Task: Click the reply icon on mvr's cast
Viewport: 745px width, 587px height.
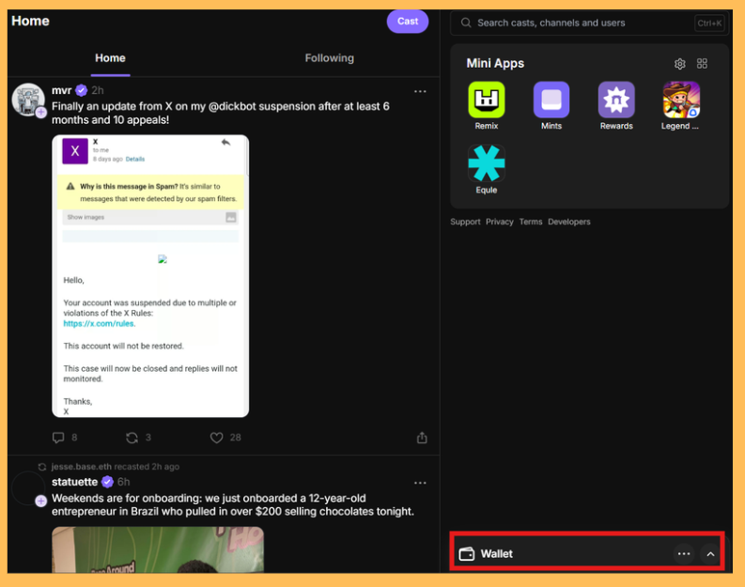Action: pos(59,438)
